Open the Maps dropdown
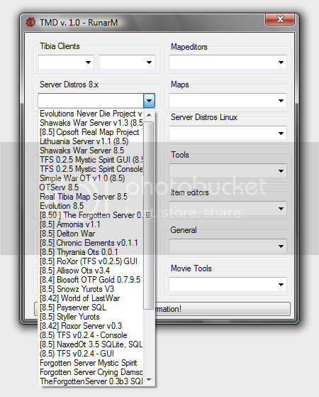Screen dimensions: 319x397 (228, 101)
